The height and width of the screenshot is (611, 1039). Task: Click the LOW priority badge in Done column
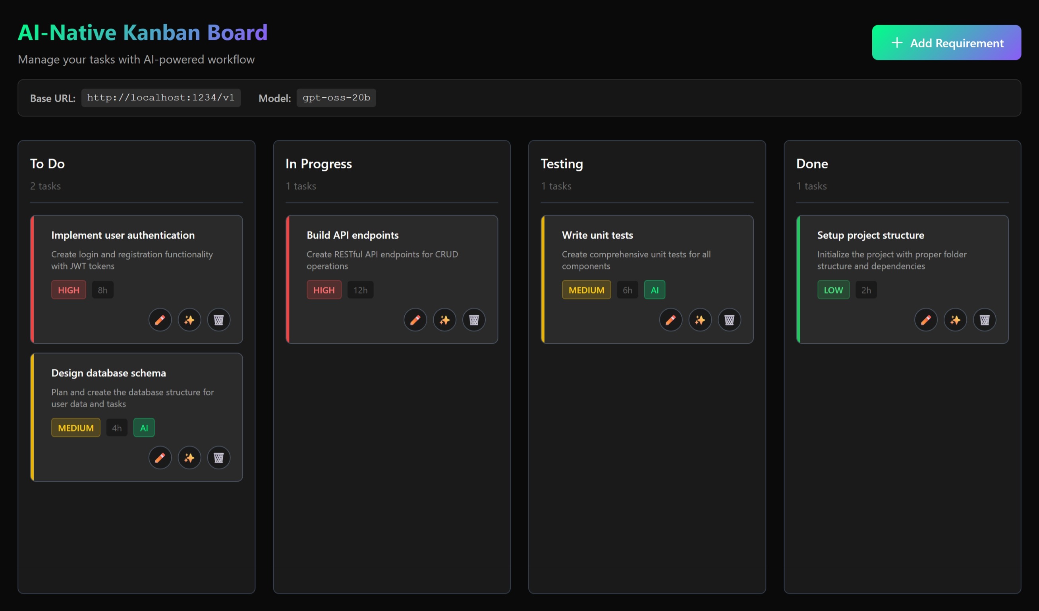point(833,290)
